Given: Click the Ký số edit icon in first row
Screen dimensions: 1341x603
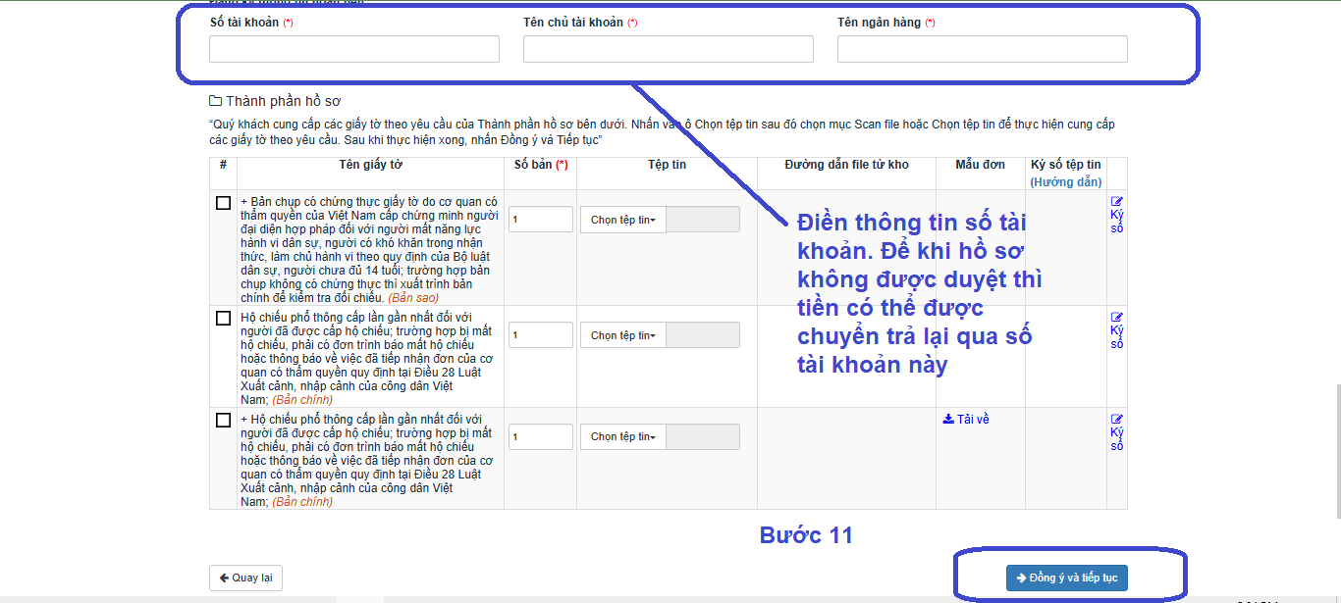Looking at the screenshot, I should pos(1117,202).
